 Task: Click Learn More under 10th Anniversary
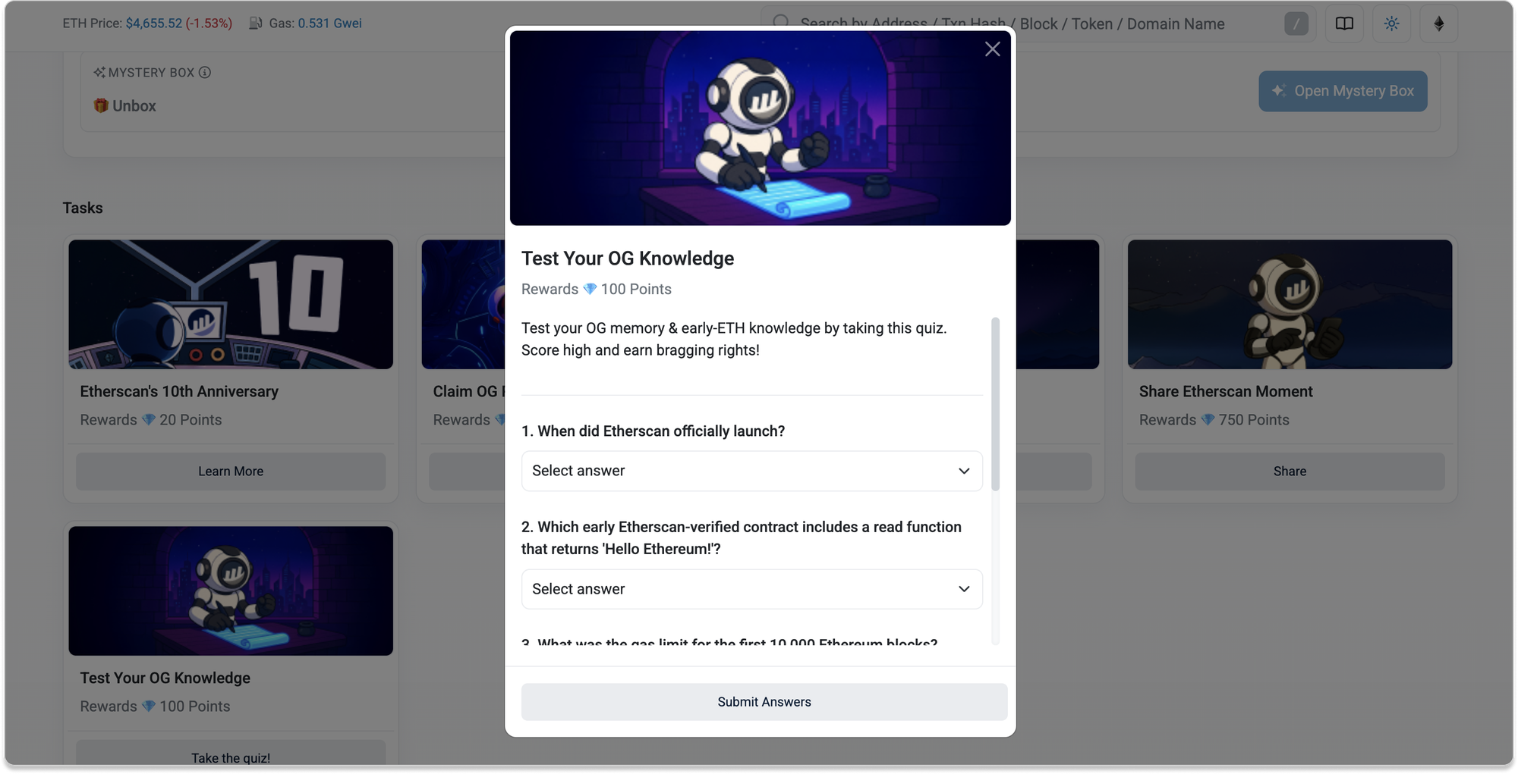tap(231, 472)
